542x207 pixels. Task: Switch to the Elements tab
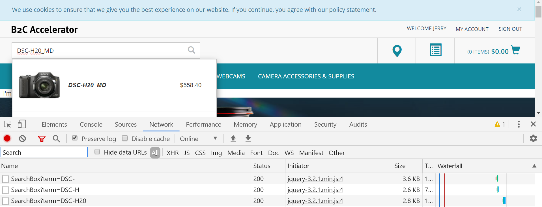click(54, 124)
